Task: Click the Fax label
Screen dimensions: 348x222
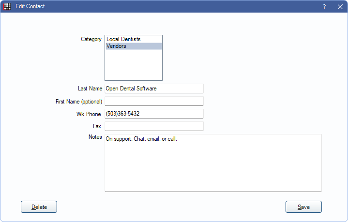Action: [97, 126]
